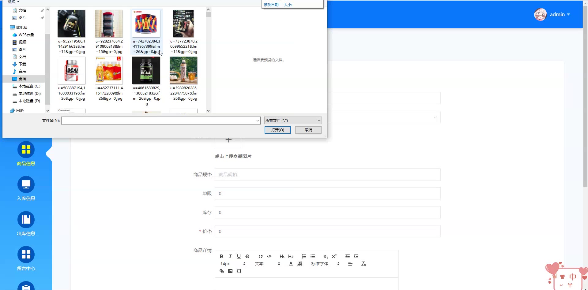Insert a hyperlink in the editor
This screenshot has width=588, height=290.
point(221,271)
